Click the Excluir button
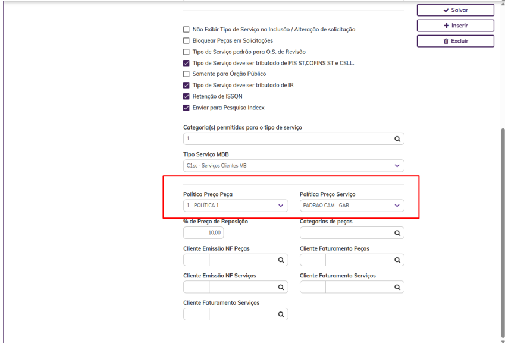 [x=455, y=41]
